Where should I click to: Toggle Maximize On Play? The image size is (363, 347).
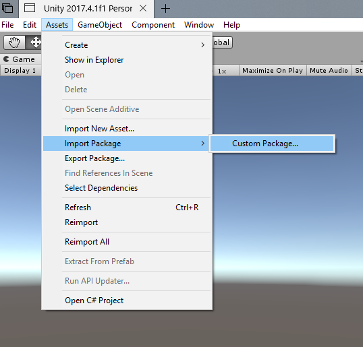[273, 70]
